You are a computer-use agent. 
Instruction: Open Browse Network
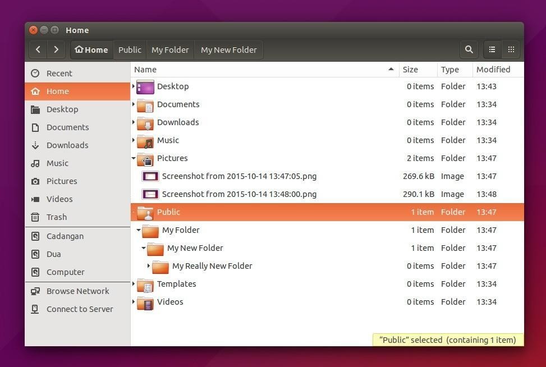coord(77,291)
